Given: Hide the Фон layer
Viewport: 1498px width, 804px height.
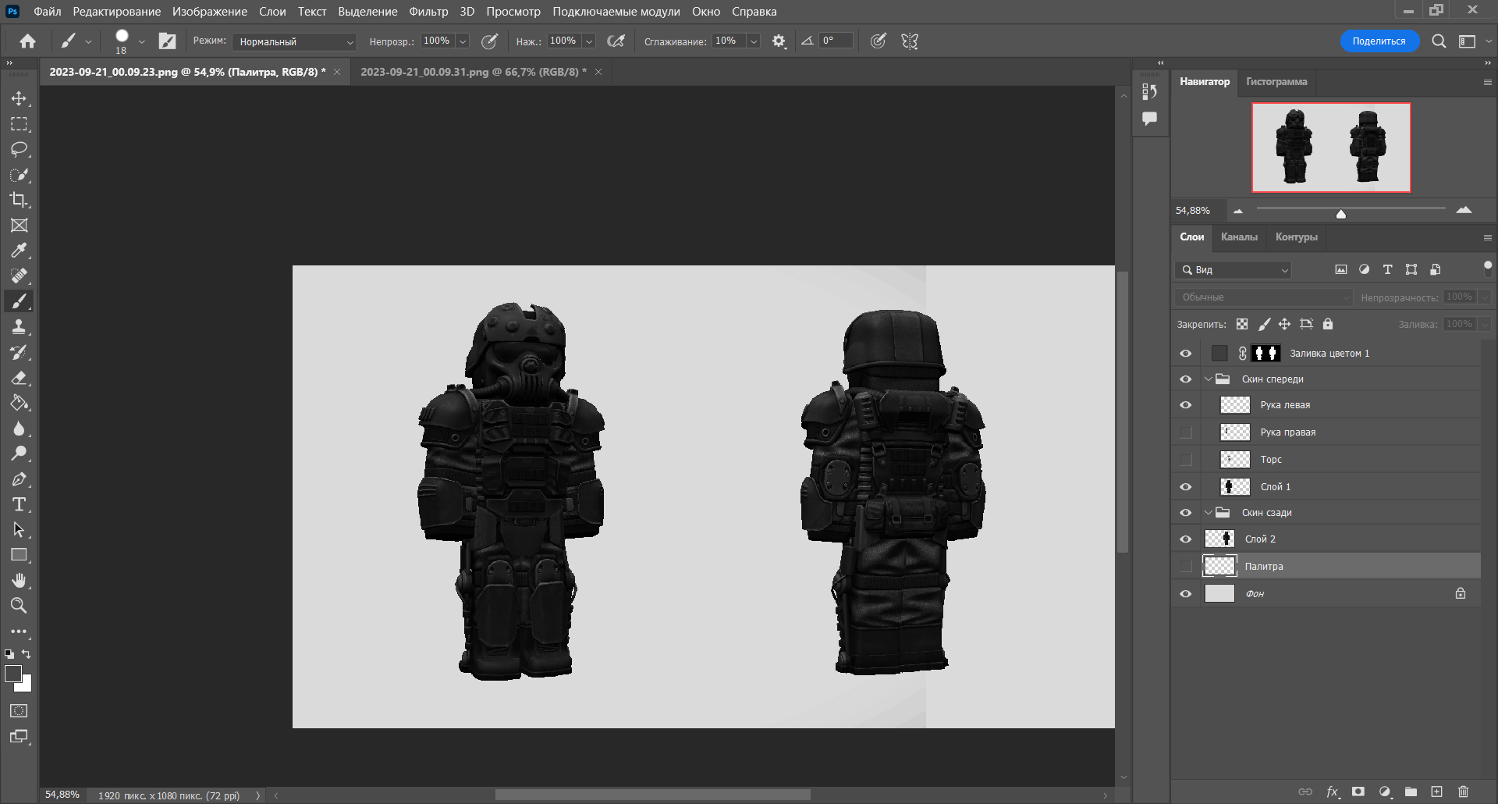Looking at the screenshot, I should (x=1186, y=594).
